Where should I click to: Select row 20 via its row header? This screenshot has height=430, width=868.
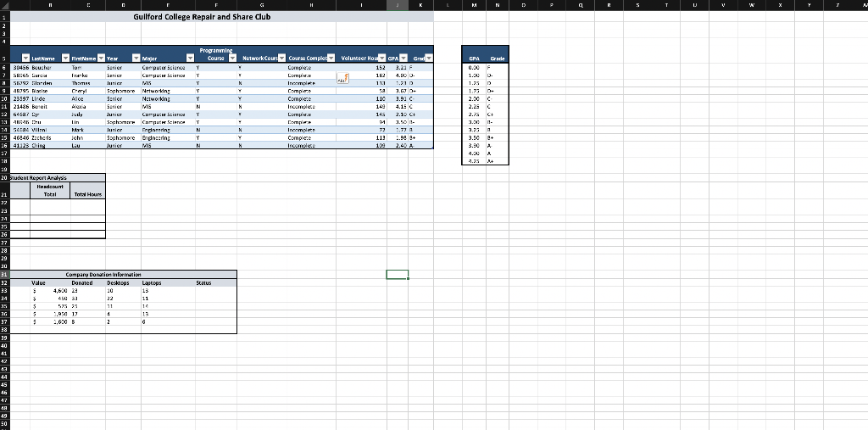(4, 178)
